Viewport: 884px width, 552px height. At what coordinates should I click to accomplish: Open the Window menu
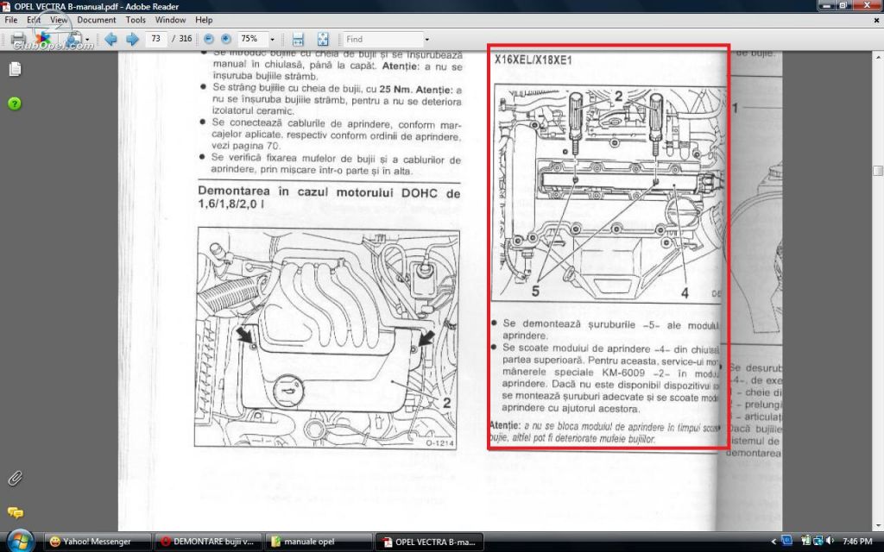(x=170, y=20)
